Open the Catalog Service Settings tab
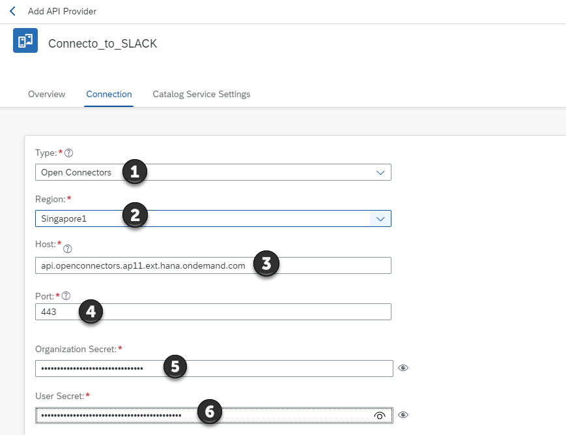Viewport: 566px width, 435px height. [201, 94]
